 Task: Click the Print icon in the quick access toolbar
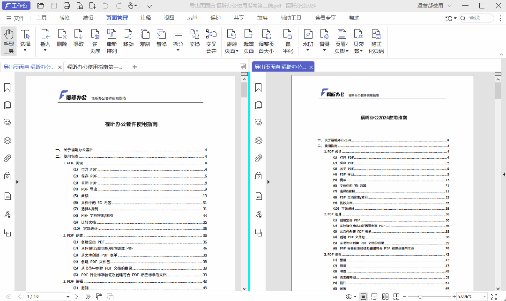[x=67, y=6]
